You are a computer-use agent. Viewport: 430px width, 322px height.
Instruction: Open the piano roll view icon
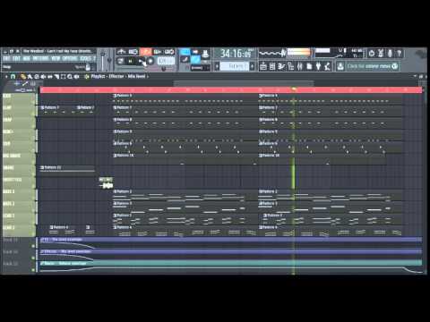[281, 66]
